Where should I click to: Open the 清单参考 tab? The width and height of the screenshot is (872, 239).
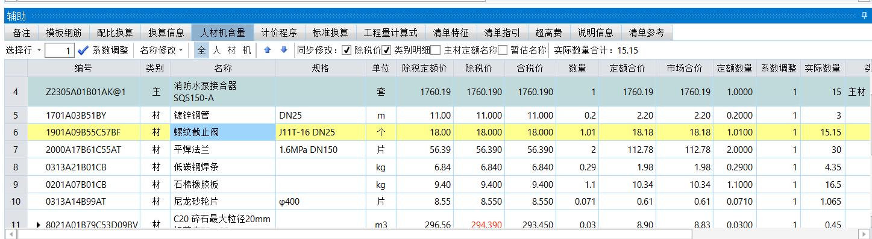pos(647,33)
